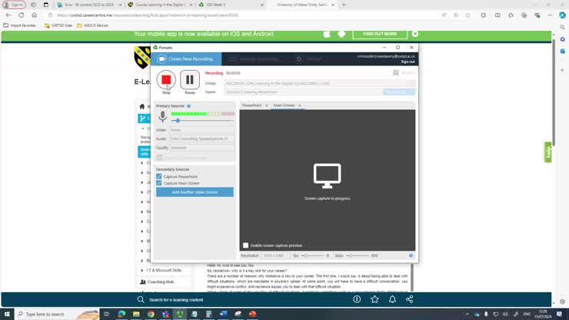This screenshot has height=320, width=569.
Task: Stop the Panopto recording
Action: [166, 79]
